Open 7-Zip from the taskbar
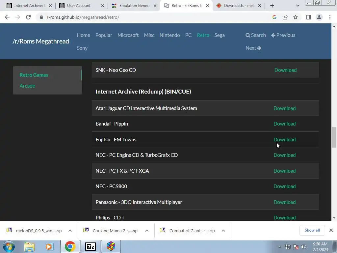 click(90, 246)
